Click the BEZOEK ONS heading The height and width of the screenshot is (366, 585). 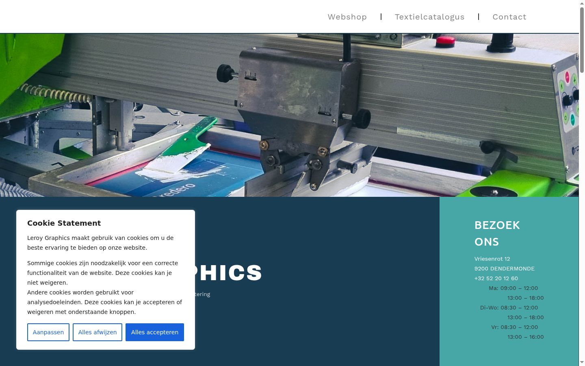click(x=497, y=233)
